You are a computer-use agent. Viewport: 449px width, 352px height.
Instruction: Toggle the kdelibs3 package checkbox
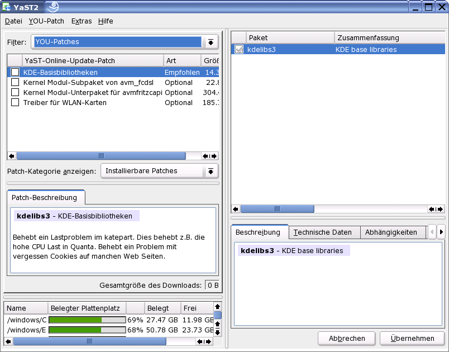point(239,49)
